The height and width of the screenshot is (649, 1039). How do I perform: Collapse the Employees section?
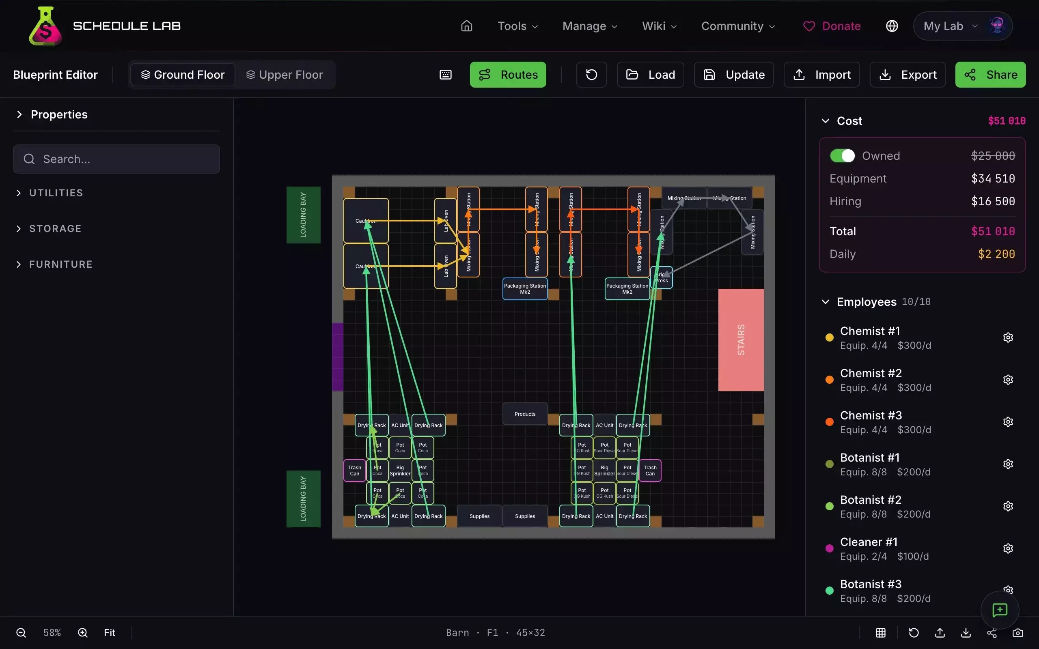(x=825, y=302)
